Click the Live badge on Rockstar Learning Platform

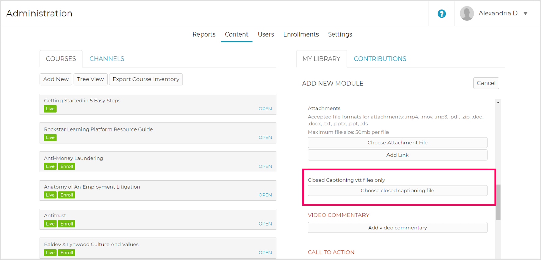point(50,138)
